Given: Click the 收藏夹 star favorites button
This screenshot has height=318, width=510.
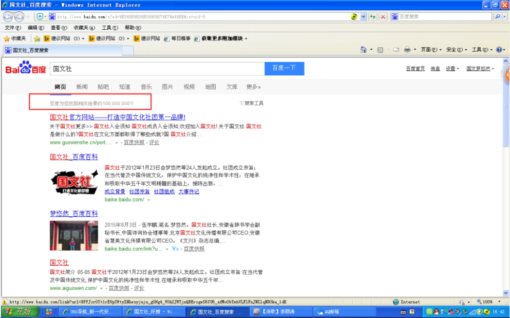Looking at the screenshot, I should click(x=15, y=38).
